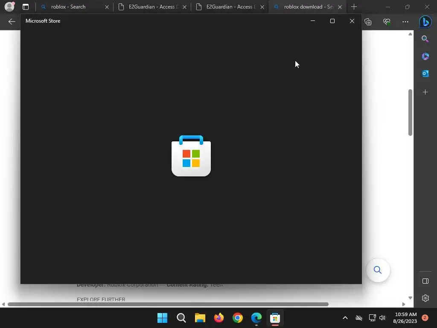Screen dimensions: 437x328
Task: Switch to the first E2Guardian Access tab
Action: click(151, 7)
